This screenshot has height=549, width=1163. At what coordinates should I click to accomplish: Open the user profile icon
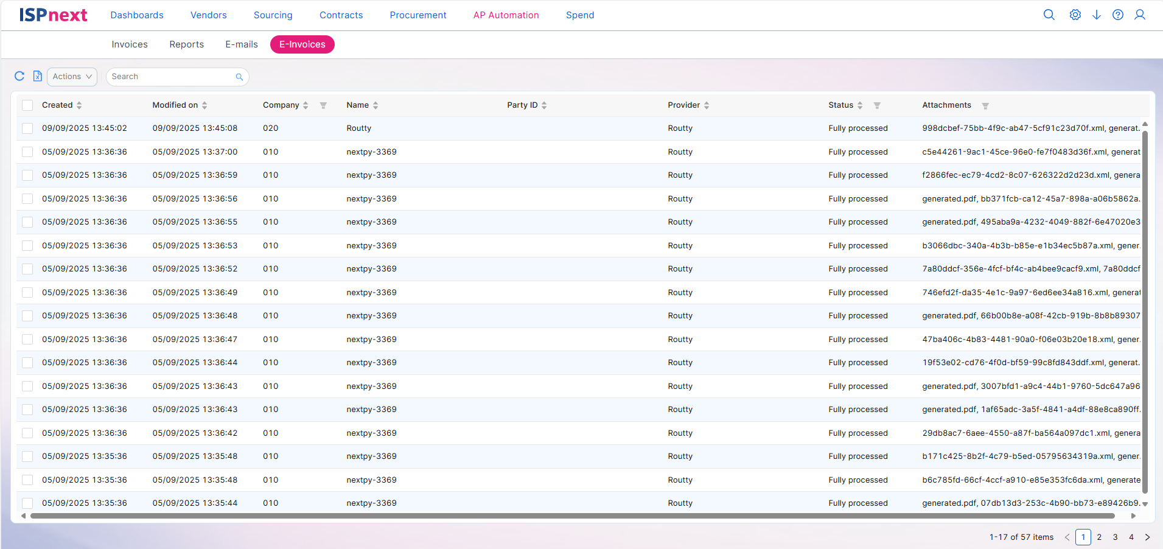tap(1140, 15)
